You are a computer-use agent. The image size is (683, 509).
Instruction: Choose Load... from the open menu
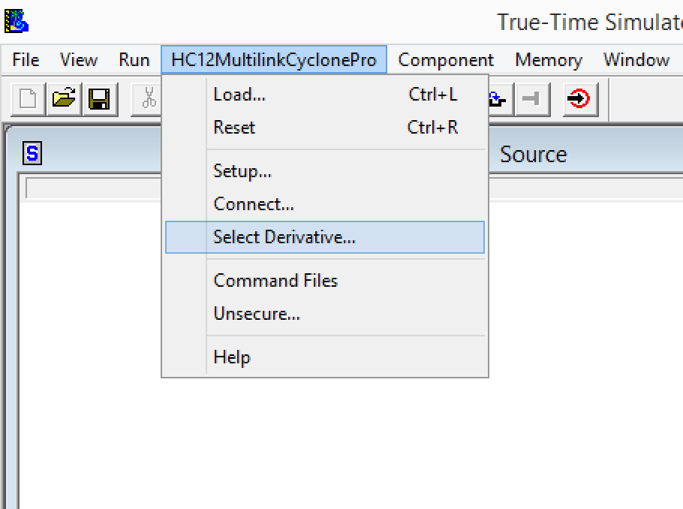point(239,95)
